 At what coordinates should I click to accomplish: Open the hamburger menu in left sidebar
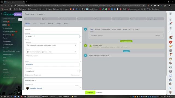pos(1,14)
